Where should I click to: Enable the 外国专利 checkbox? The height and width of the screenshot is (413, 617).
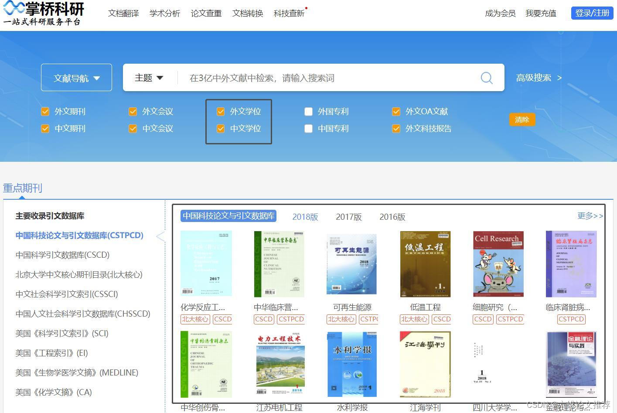pyautogui.click(x=309, y=112)
